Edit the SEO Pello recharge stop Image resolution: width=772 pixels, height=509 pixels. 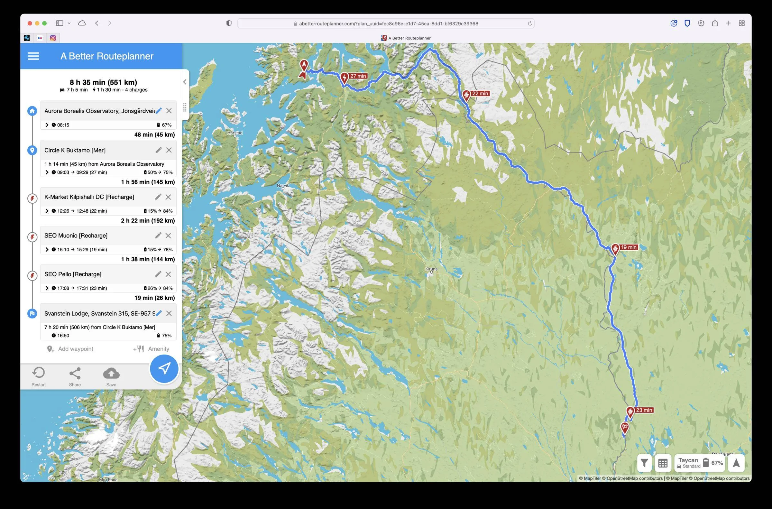(x=158, y=274)
